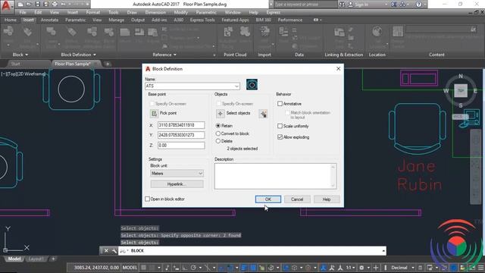Click the grid display icon in status bar
485x273 pixels.
pos(144,268)
